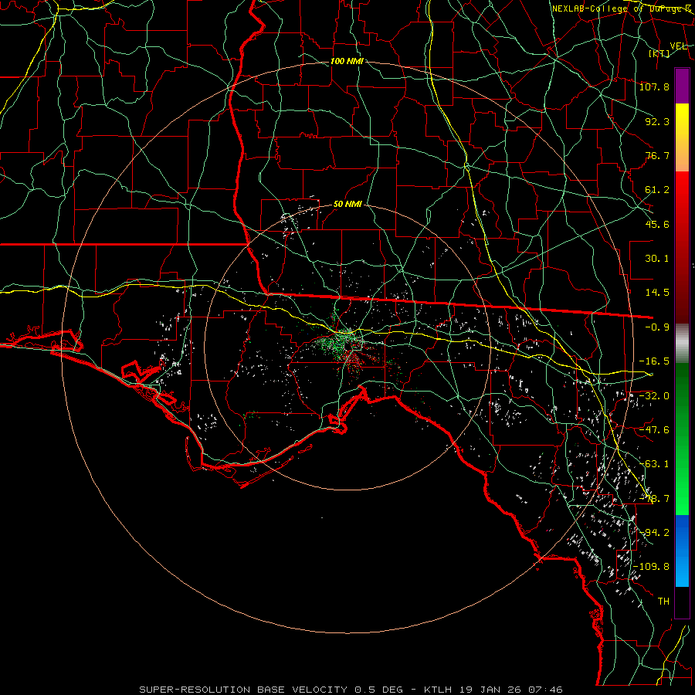Pick the gray near-zero segment of the velocity bar

click(x=682, y=344)
